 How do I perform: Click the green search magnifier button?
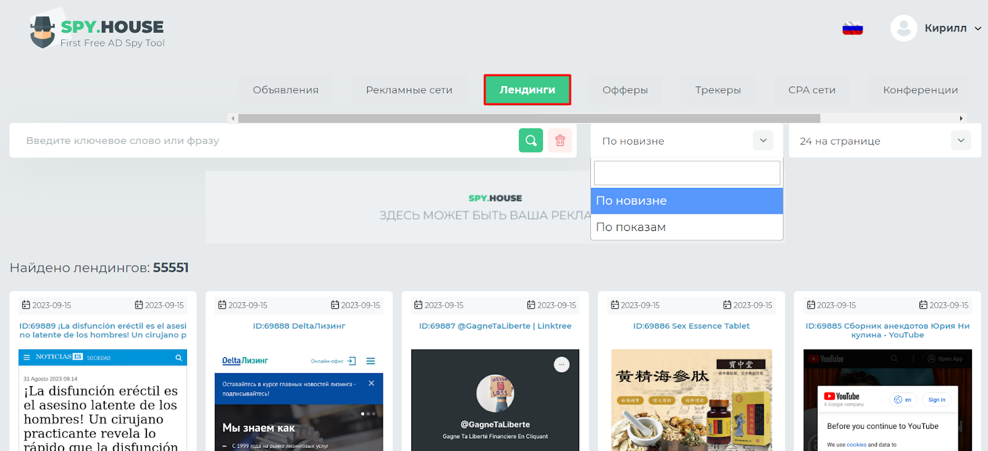[x=530, y=140]
